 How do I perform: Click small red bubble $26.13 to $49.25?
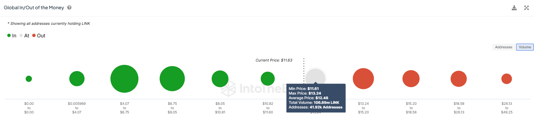click(x=506, y=79)
